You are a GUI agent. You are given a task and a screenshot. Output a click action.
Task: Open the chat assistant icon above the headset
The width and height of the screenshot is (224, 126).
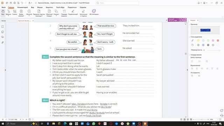tap(222, 111)
